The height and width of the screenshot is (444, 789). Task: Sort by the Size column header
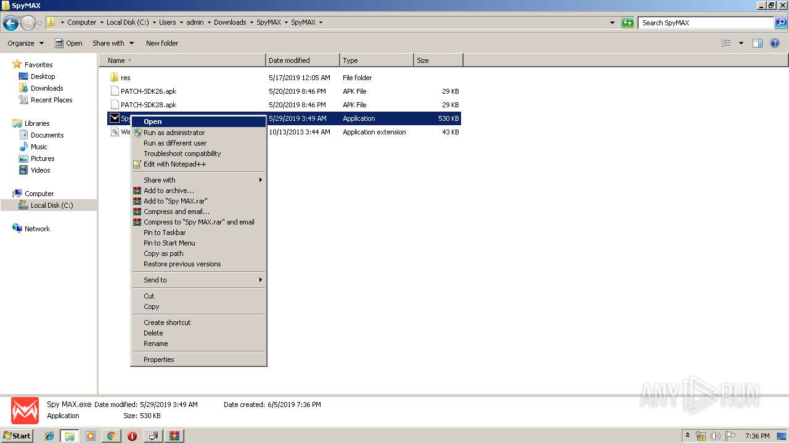438,60
